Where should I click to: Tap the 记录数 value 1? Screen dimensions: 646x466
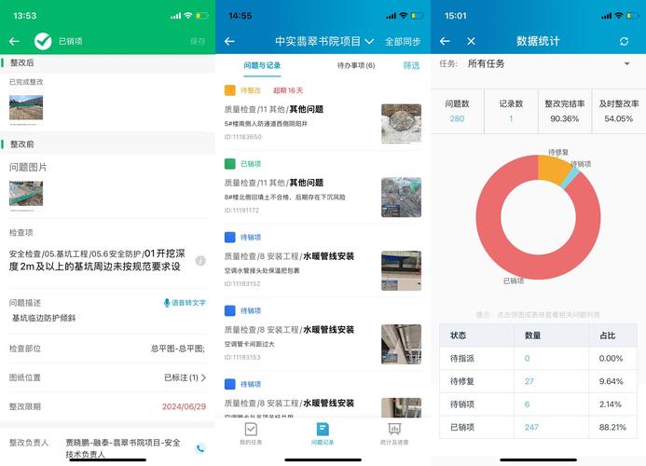(511, 118)
